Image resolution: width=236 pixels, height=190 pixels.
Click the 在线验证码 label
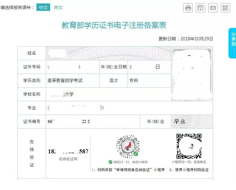tap(68, 159)
